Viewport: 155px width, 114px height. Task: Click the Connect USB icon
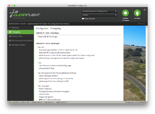(x=137, y=13)
